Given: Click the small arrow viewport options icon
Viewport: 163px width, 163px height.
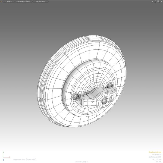Looking at the screenshot, I should [161, 1].
